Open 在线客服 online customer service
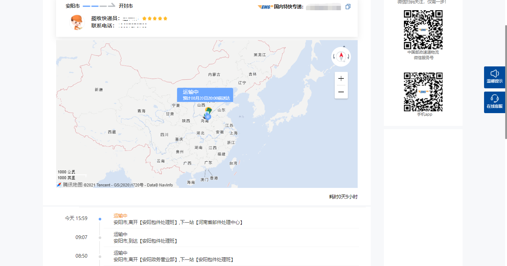The image size is (507, 266). coord(494,102)
